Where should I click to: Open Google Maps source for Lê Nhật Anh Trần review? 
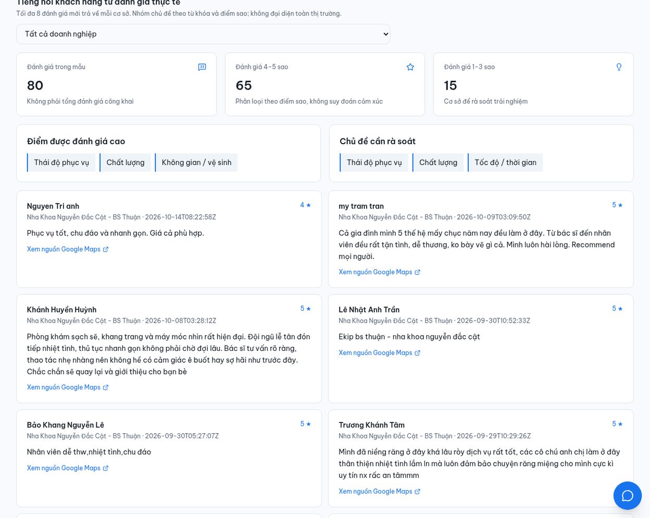379,353
